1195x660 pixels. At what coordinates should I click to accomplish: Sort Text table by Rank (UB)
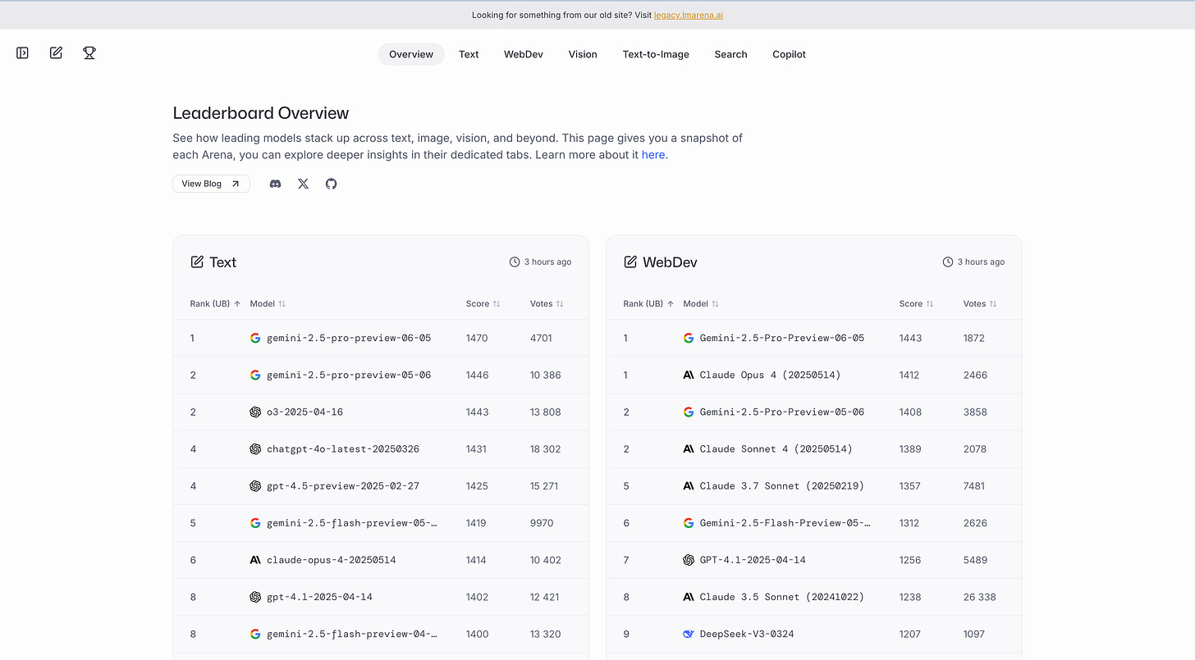click(216, 303)
